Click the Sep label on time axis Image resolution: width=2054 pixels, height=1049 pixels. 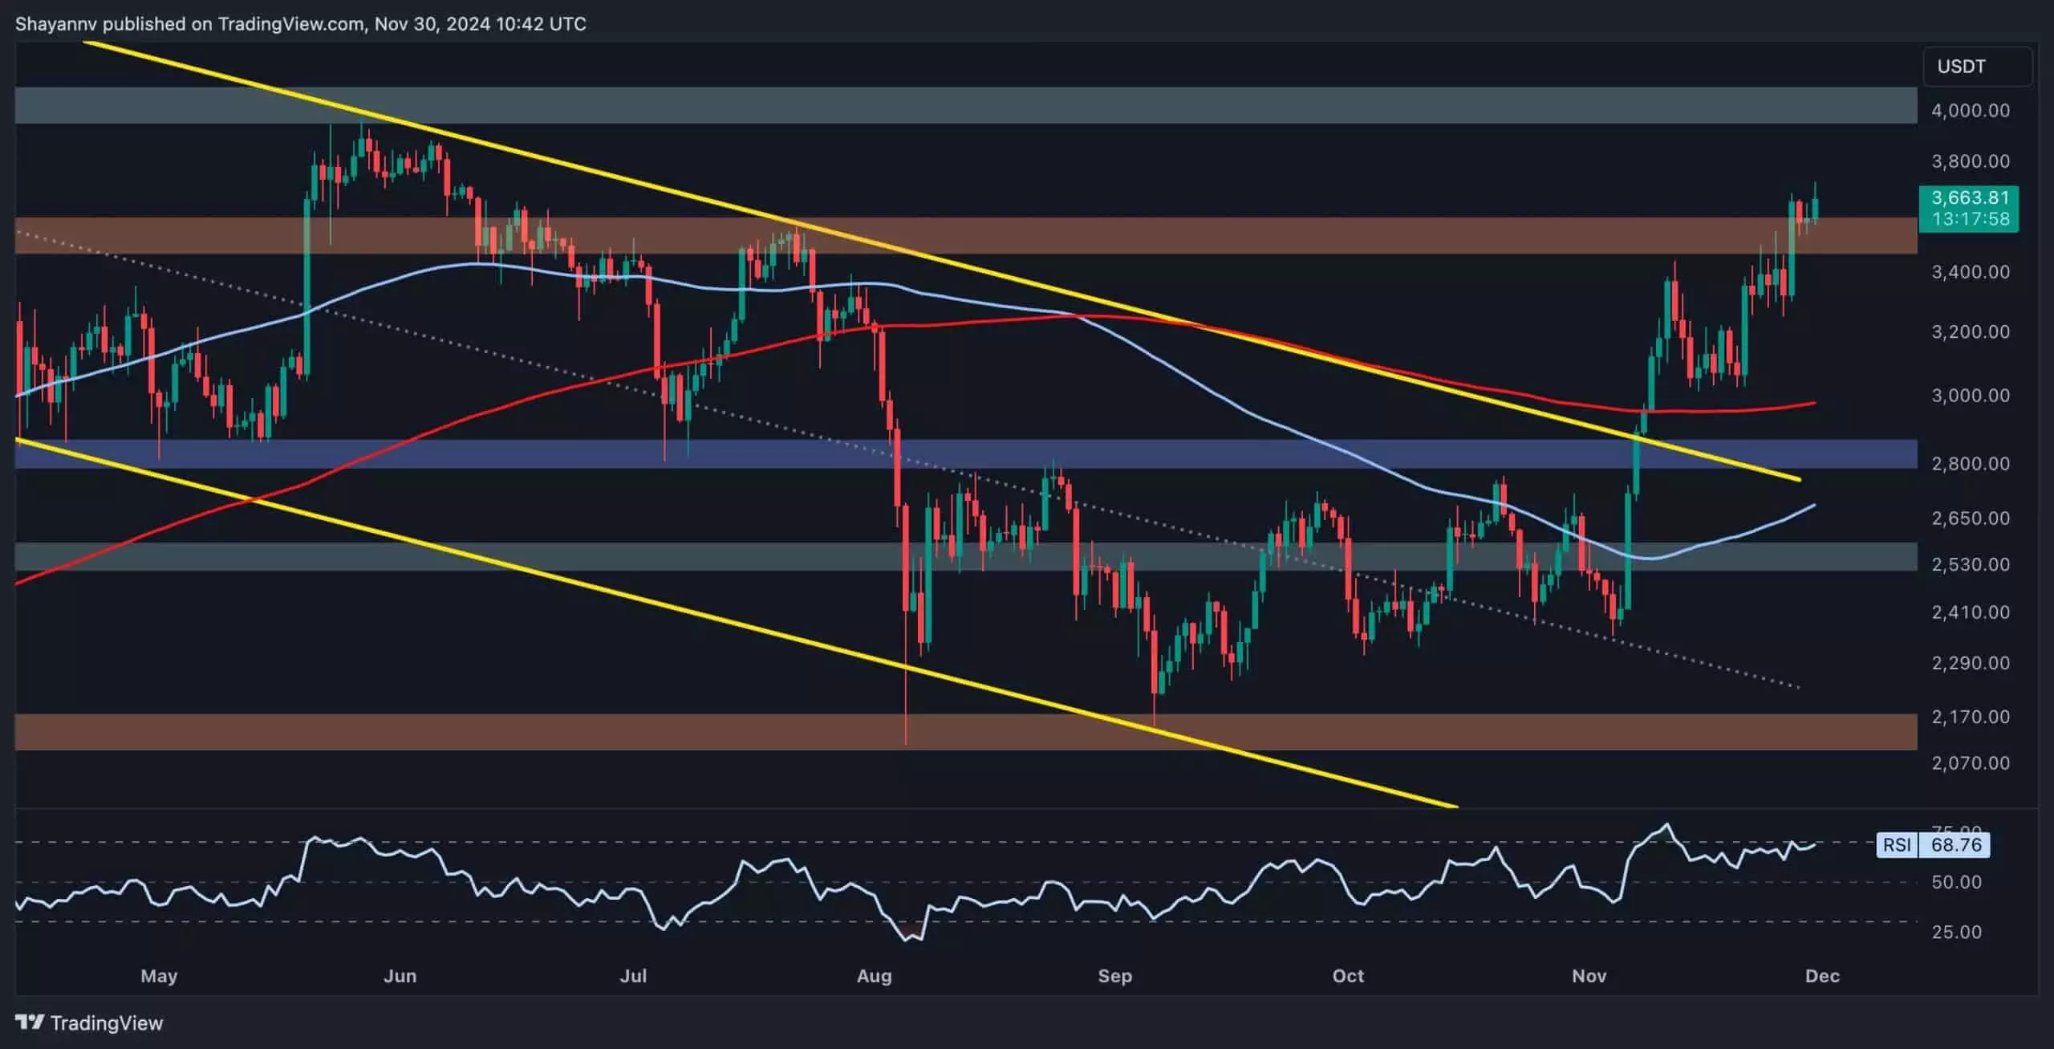[x=1114, y=976]
